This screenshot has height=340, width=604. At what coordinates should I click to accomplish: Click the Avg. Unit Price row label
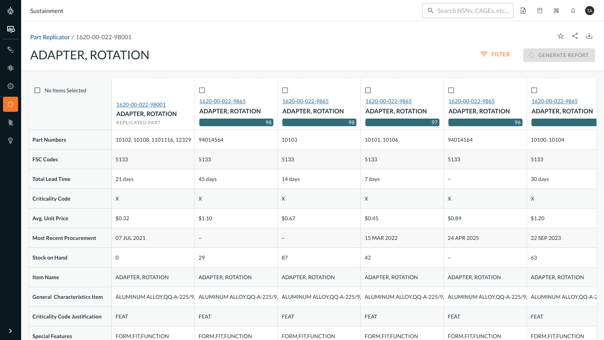[50, 218]
